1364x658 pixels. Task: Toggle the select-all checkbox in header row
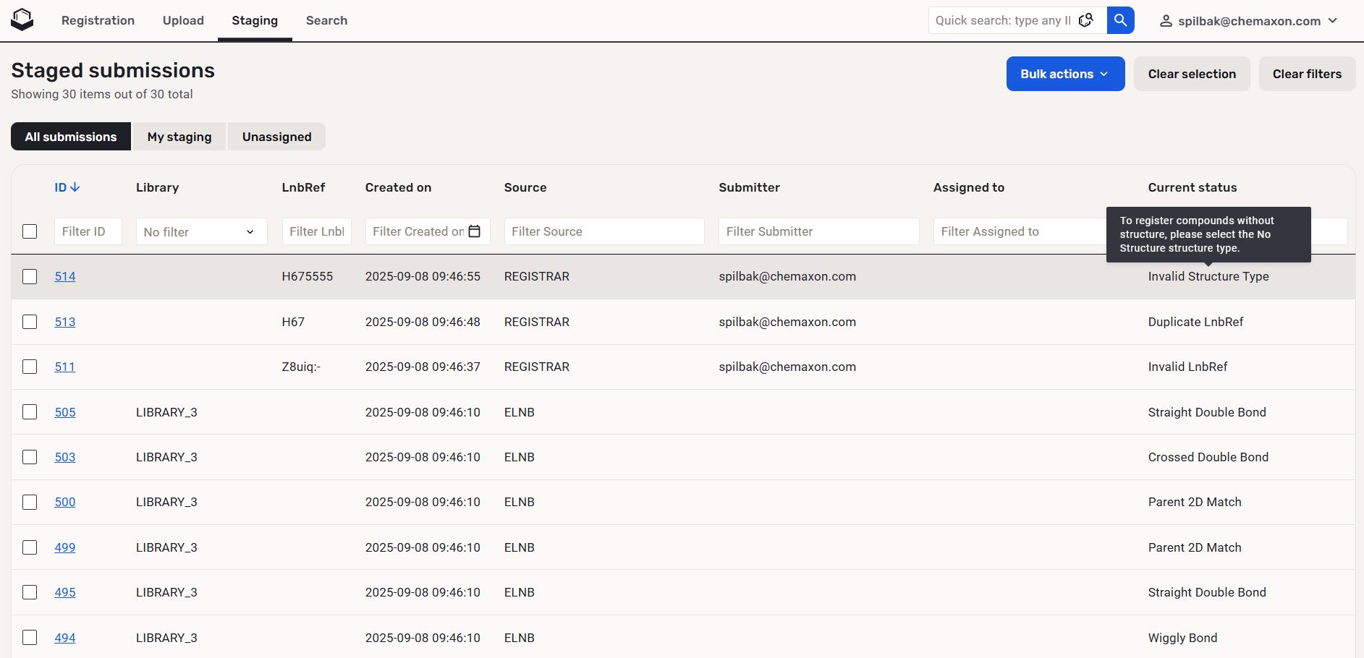30,231
